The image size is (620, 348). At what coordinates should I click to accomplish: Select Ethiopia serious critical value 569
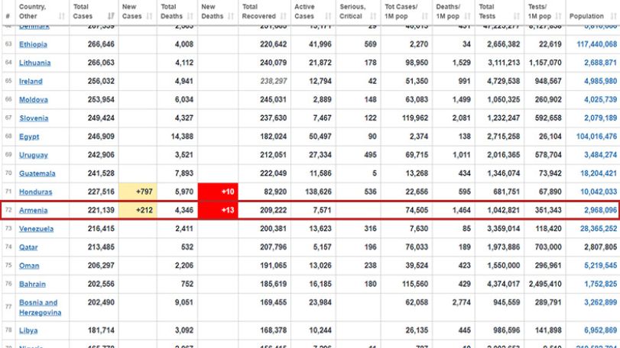click(x=370, y=44)
